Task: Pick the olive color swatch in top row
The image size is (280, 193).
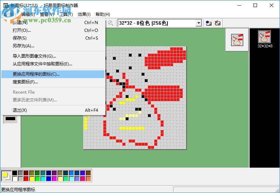Action: point(32,173)
